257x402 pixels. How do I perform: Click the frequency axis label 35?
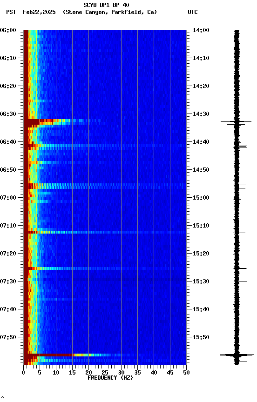pyautogui.click(x=137, y=373)
